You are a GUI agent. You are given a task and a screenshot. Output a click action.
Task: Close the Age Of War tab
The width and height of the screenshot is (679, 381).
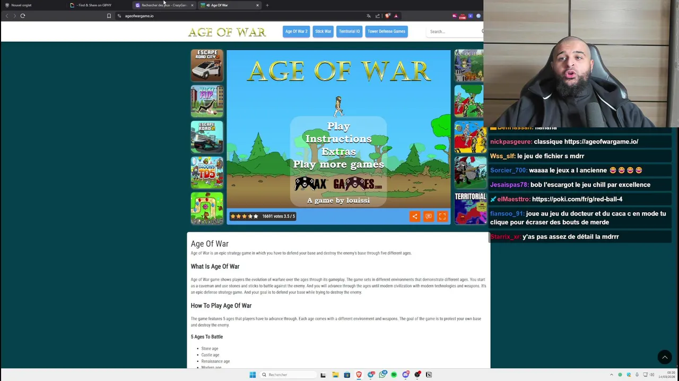257,5
